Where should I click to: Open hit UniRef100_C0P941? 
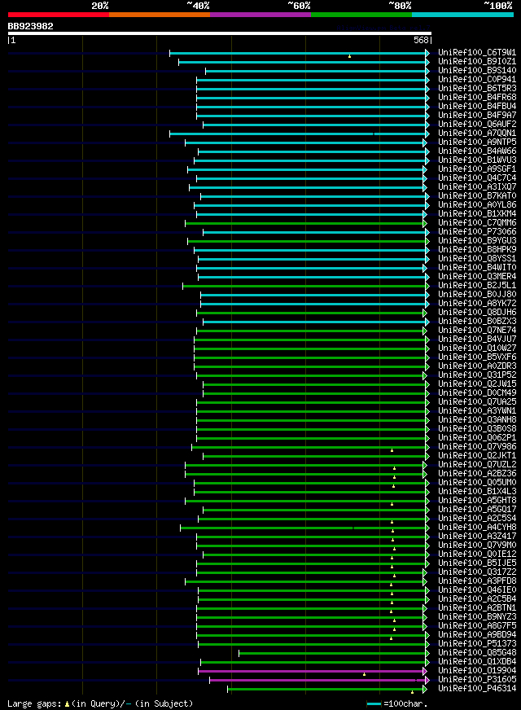pyautogui.click(x=477, y=79)
